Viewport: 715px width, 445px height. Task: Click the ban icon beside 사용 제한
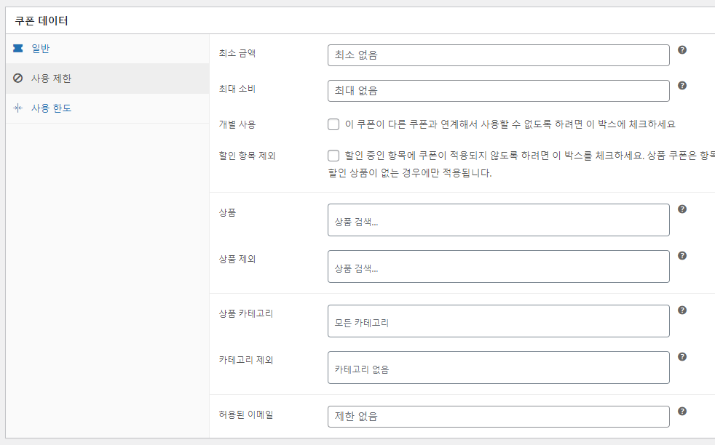point(17,78)
